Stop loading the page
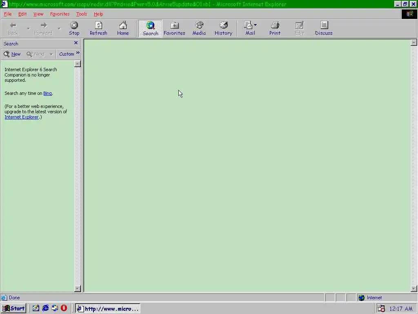 pos(74,29)
